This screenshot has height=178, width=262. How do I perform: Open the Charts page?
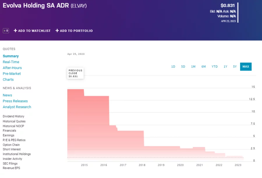[x=8, y=79]
